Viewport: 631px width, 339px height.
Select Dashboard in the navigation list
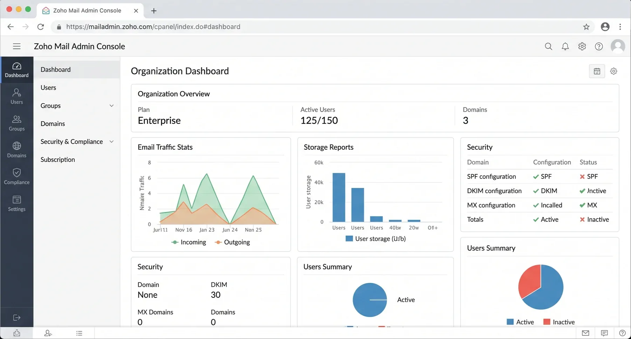(77, 70)
